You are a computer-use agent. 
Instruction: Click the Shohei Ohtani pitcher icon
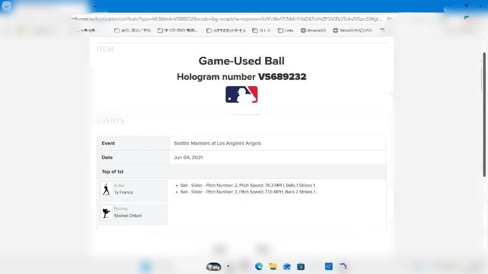[106, 213]
